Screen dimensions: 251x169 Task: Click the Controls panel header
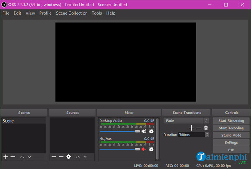tap(232, 113)
